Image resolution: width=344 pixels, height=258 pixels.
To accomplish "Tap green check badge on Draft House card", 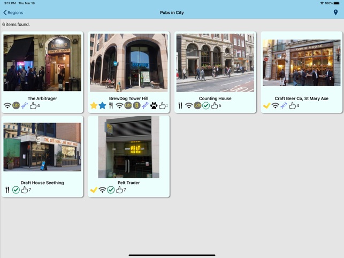I will [16, 190].
